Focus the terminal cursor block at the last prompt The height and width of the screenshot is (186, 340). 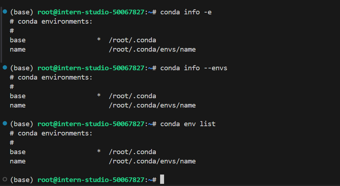[162, 179]
